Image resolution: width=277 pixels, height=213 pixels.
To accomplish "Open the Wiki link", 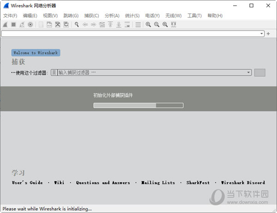I will coord(59,183).
